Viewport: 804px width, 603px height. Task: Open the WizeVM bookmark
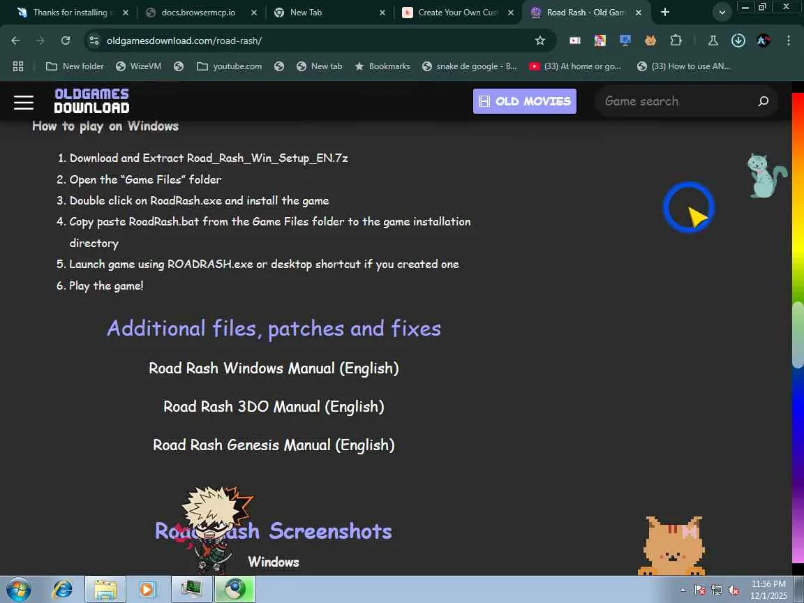click(x=138, y=66)
